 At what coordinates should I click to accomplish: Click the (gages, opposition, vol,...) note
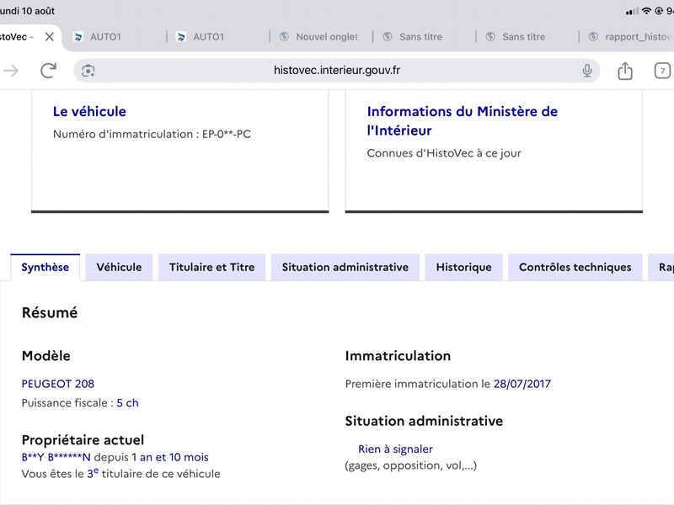coord(411,465)
